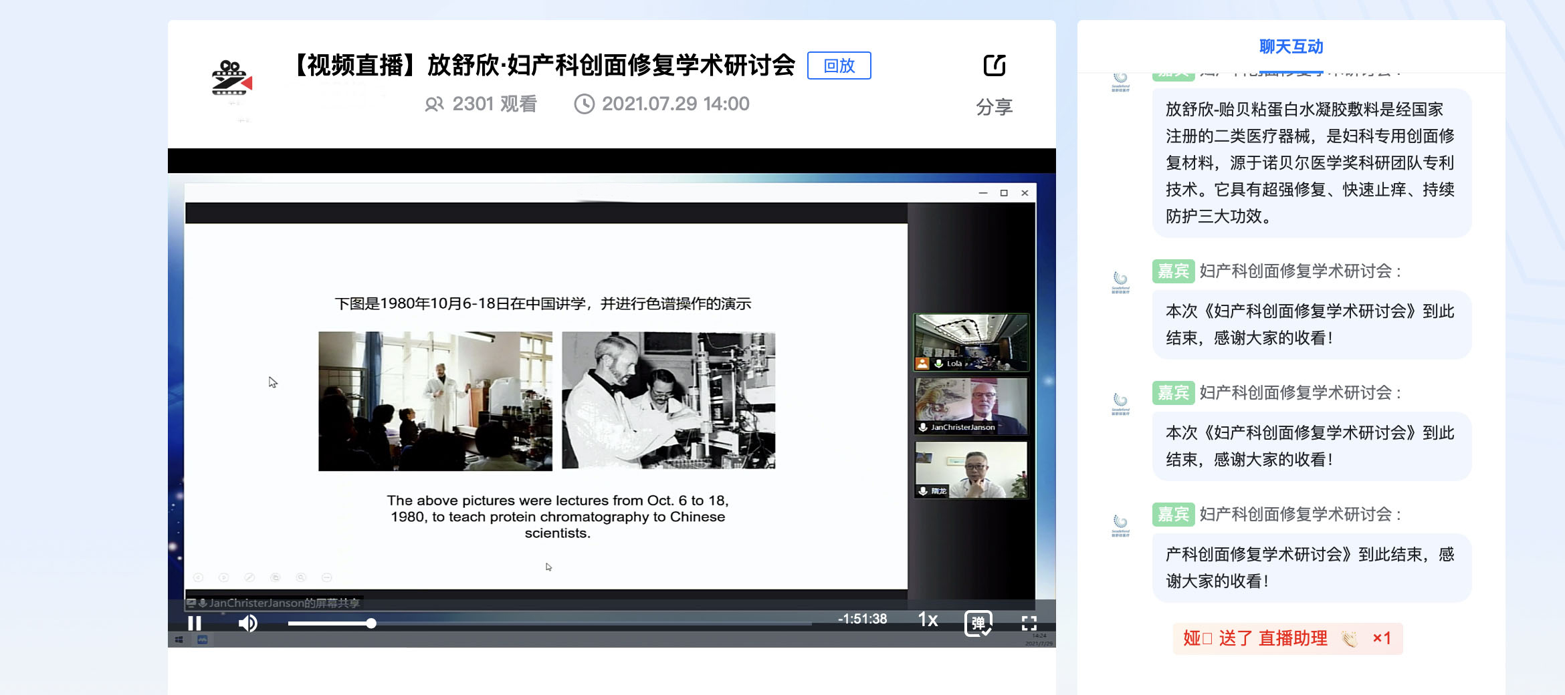The image size is (1565, 695).
Task: Open the 聊天互动 chat tab
Action: [1291, 47]
